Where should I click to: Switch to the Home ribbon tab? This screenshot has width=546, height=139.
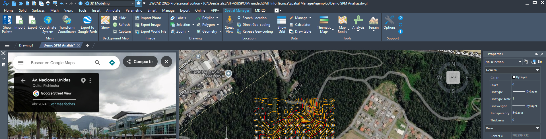point(9,10)
